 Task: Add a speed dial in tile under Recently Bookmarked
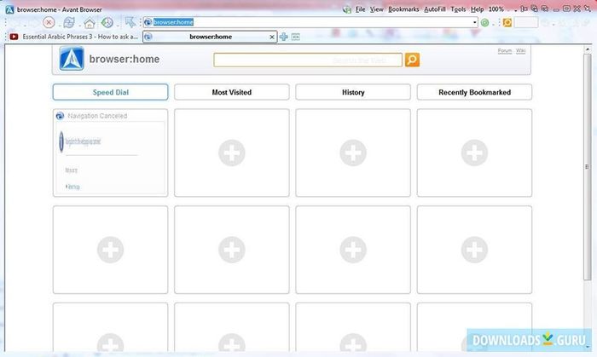click(x=474, y=153)
